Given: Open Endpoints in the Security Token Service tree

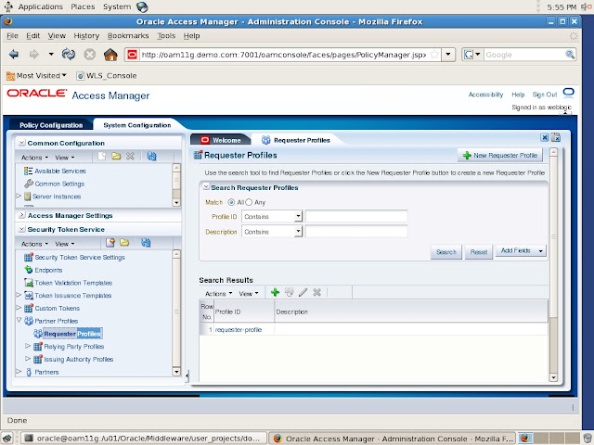Looking at the screenshot, I should [48, 270].
